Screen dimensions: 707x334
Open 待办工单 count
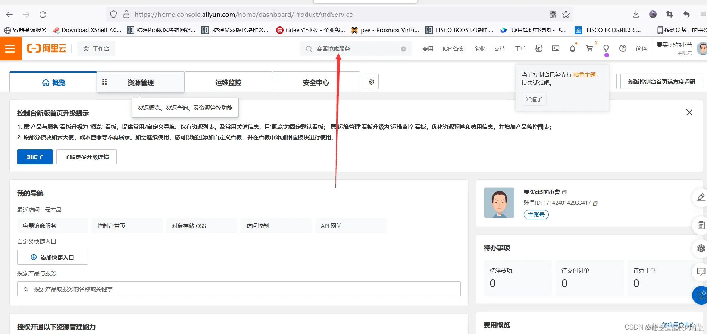click(636, 283)
